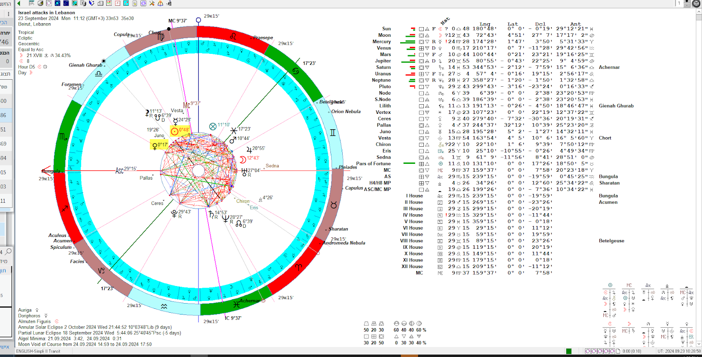Select the Sun row label

point(386,29)
